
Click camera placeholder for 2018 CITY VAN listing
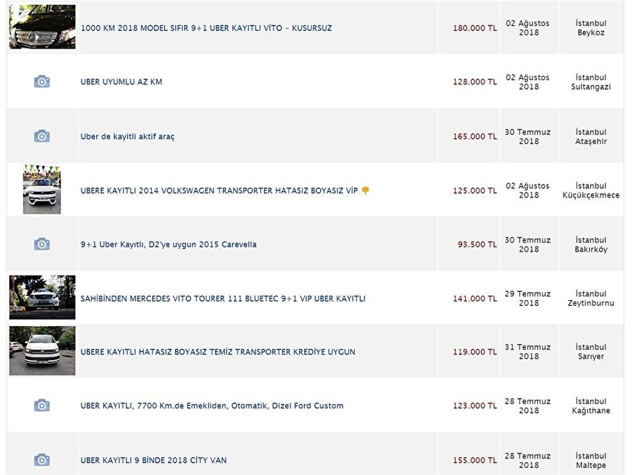pyautogui.click(x=42, y=460)
